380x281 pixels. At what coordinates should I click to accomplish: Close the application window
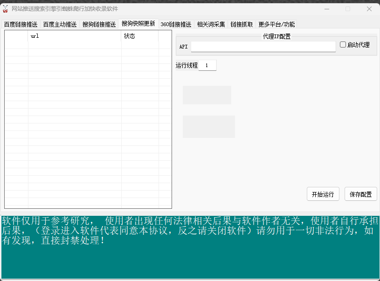tap(369, 9)
